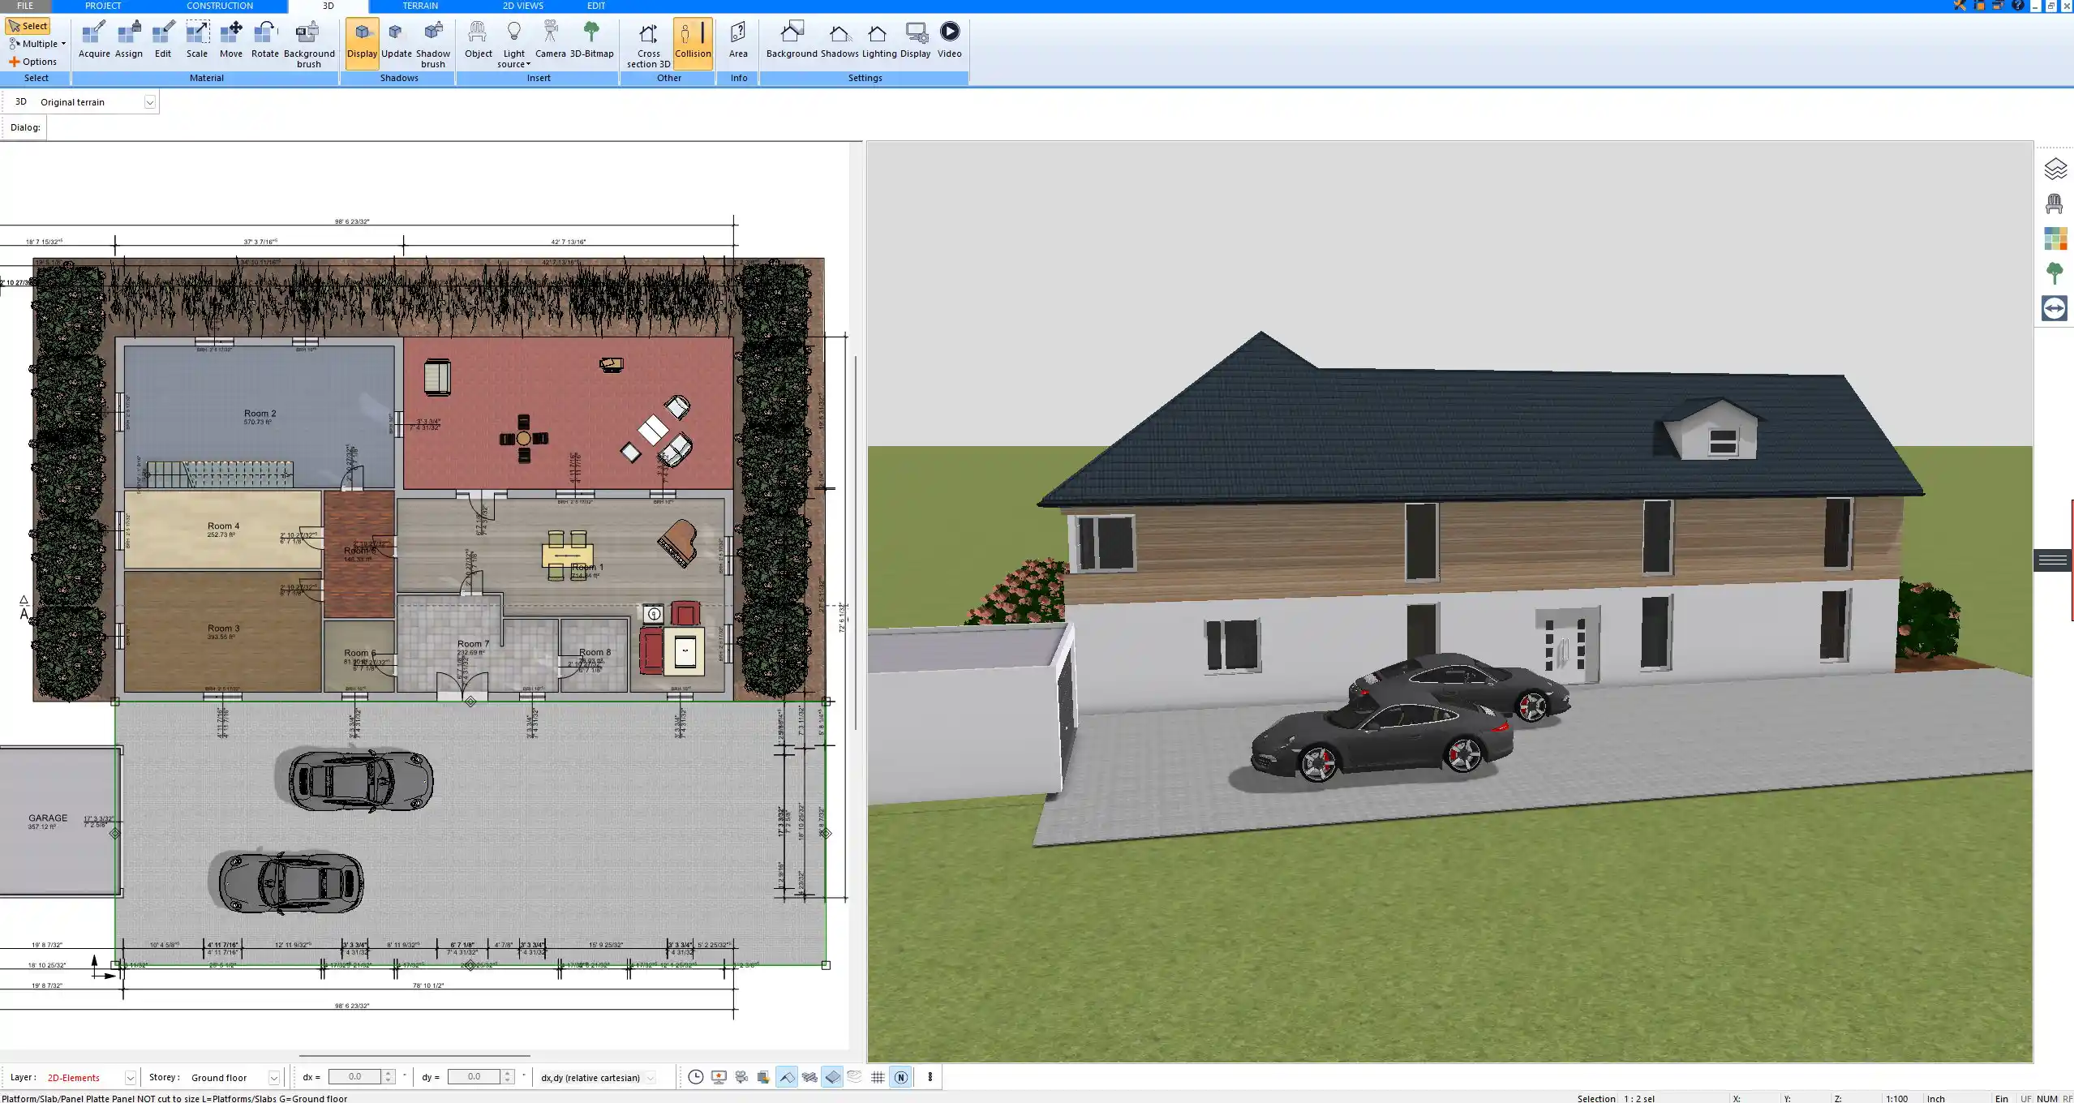Toggle the striped plates icon in bottom toolbar
Screen dimensions: 2074x1103
point(809,1077)
